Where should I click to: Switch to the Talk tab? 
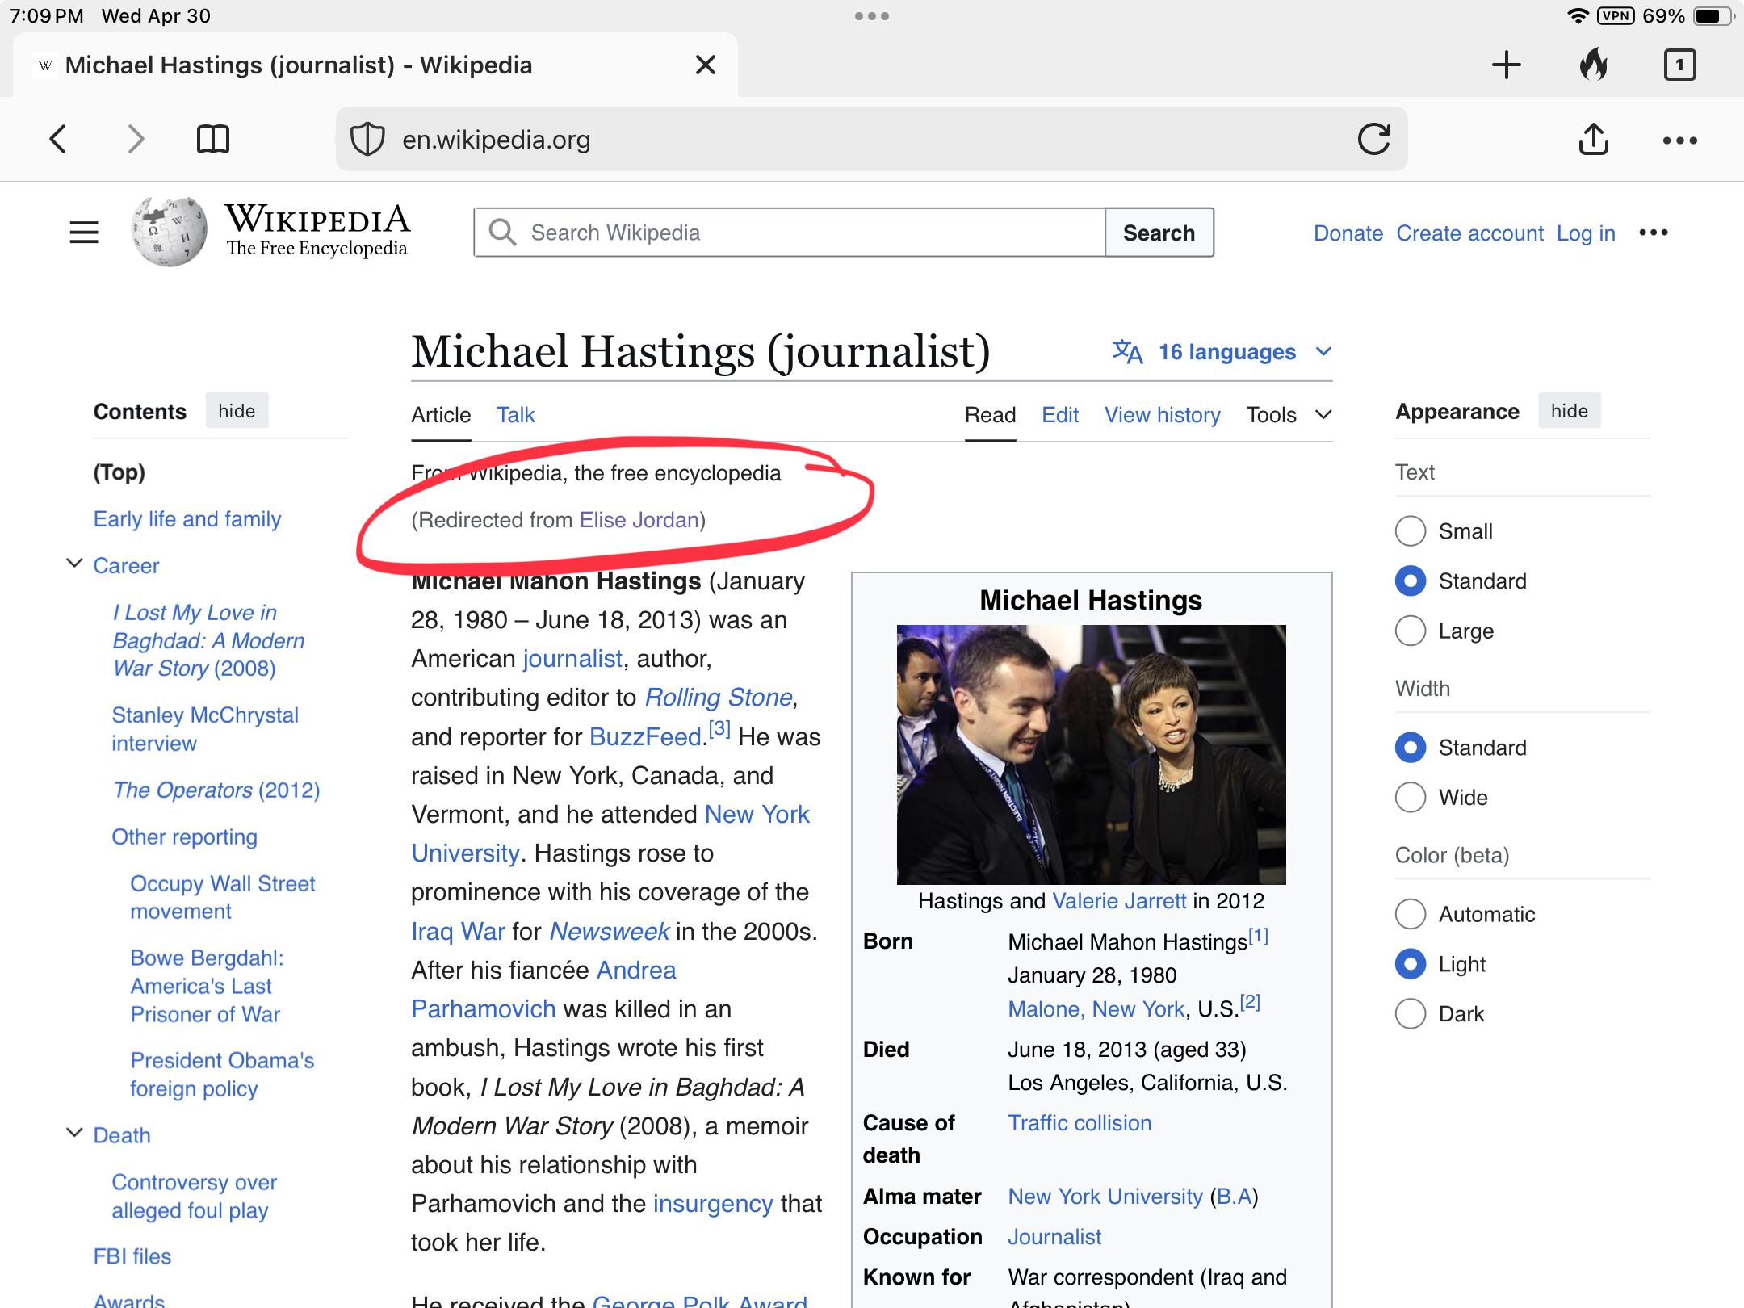(515, 415)
